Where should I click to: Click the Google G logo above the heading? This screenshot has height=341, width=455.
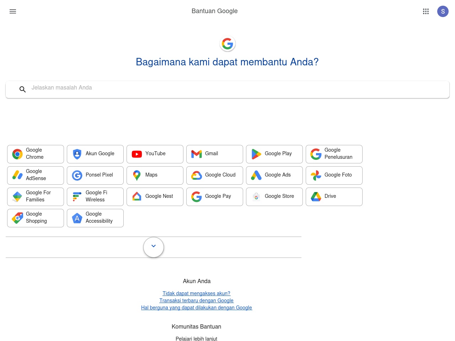coord(227,44)
